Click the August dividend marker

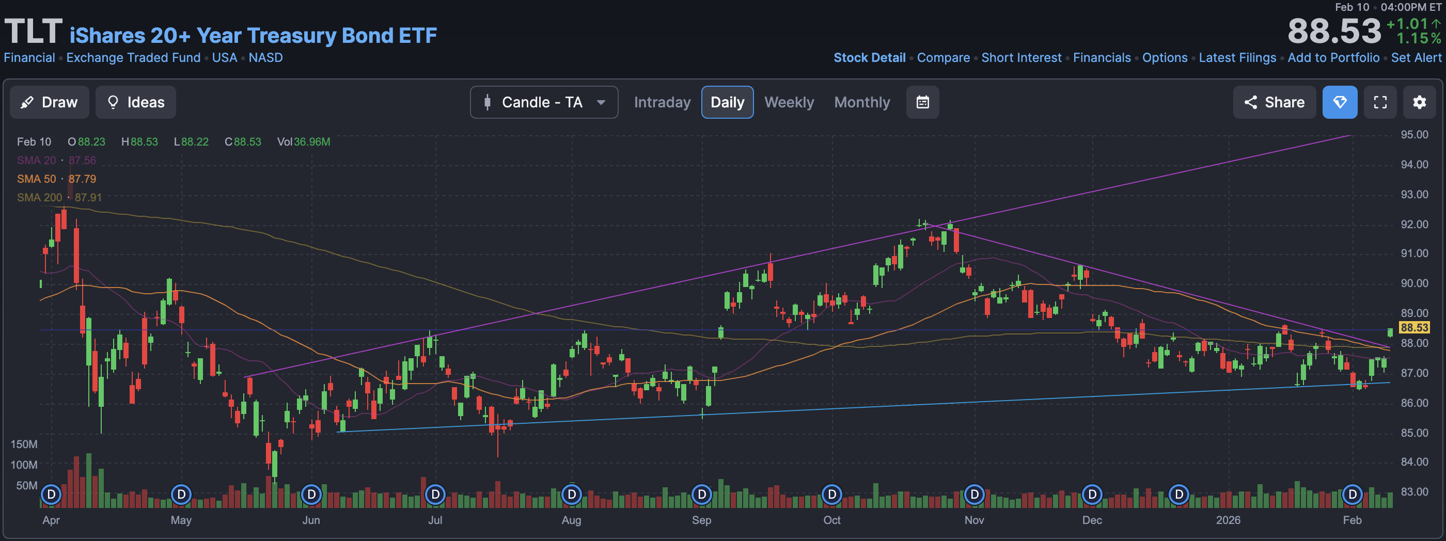572,495
